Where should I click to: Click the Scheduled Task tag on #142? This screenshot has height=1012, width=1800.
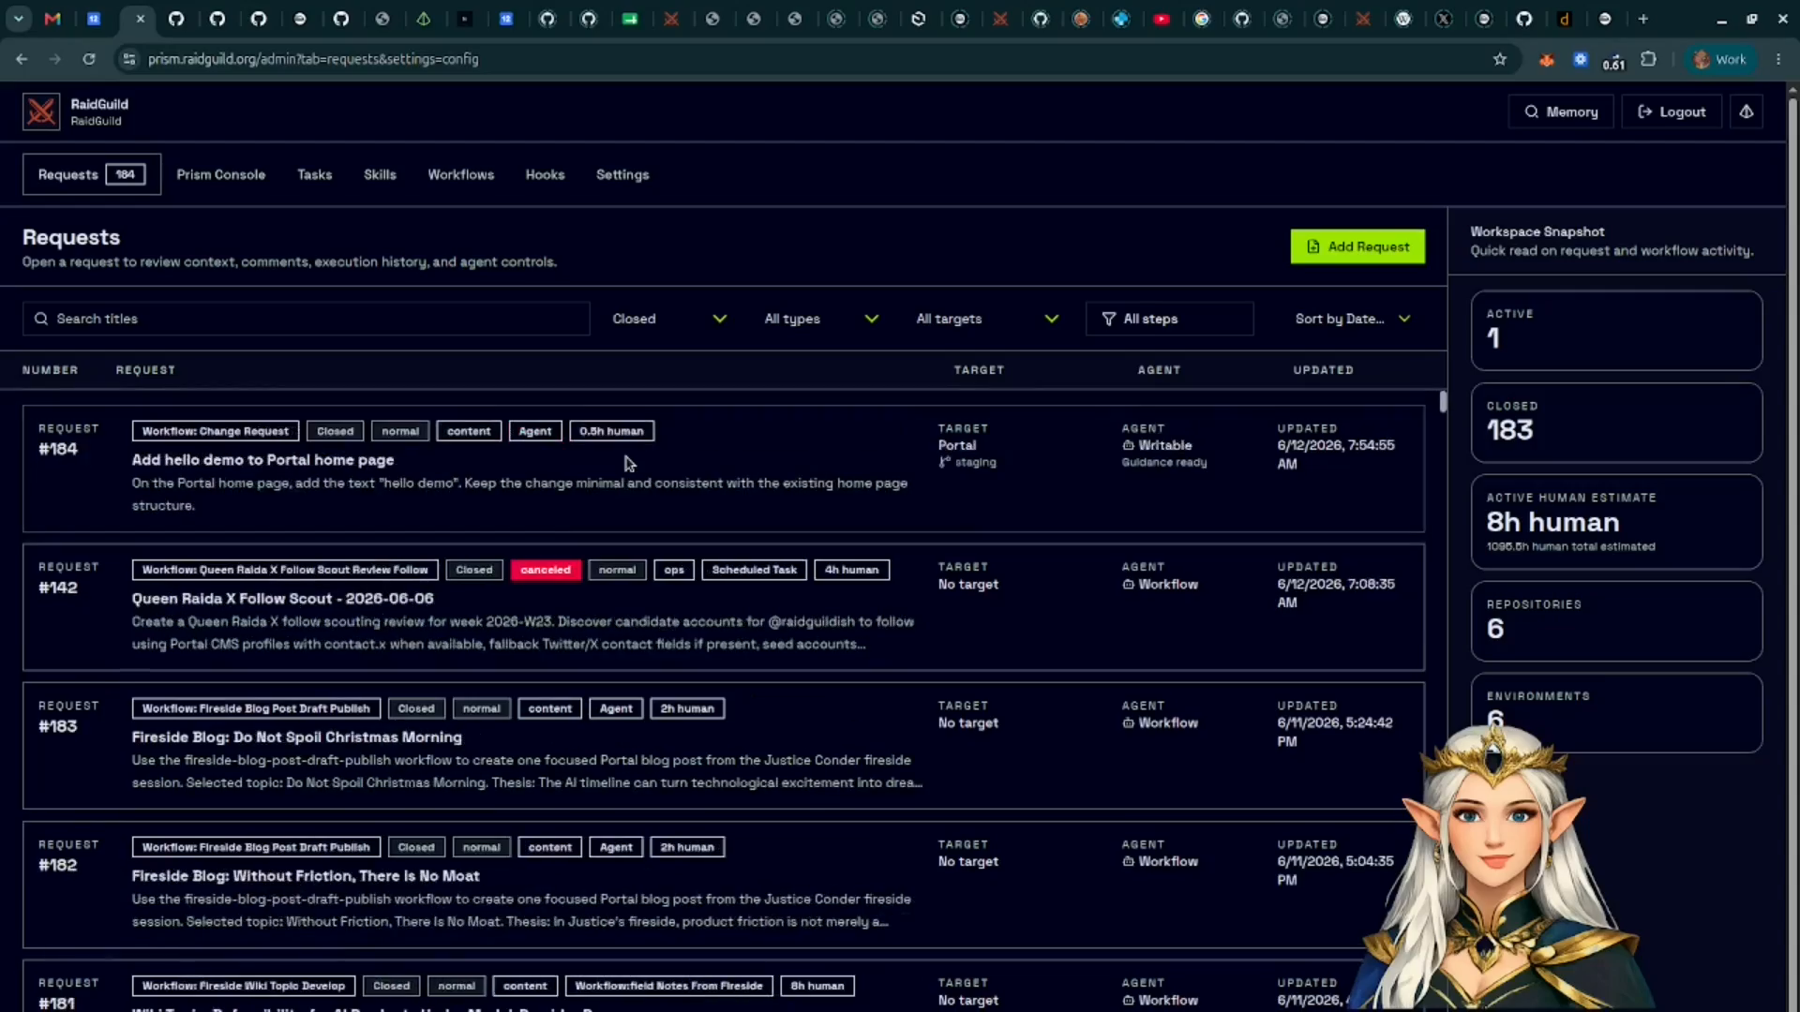(754, 570)
